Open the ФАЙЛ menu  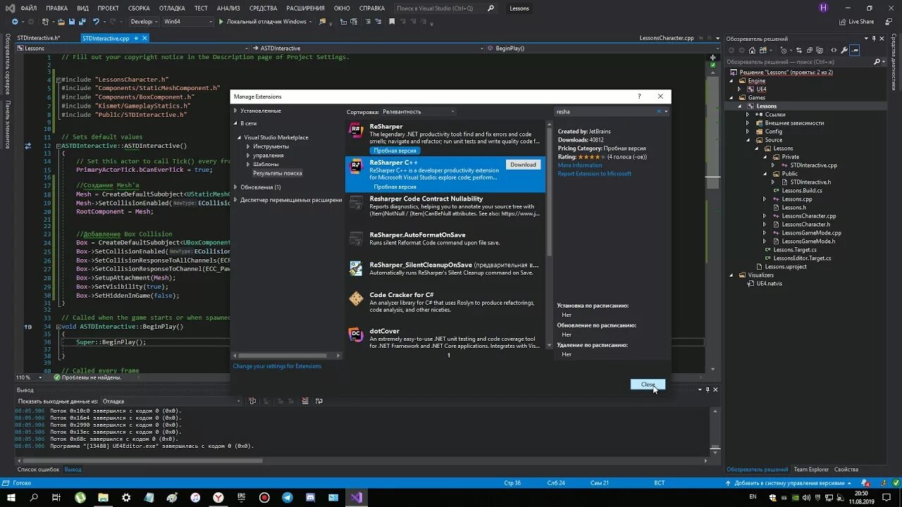(x=29, y=8)
